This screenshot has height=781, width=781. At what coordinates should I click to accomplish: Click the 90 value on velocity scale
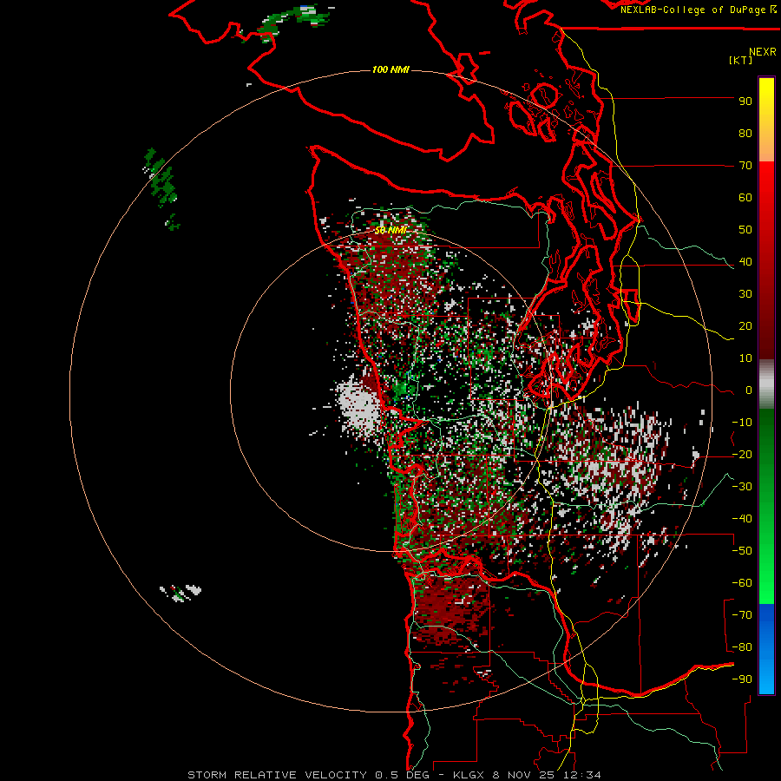point(745,102)
